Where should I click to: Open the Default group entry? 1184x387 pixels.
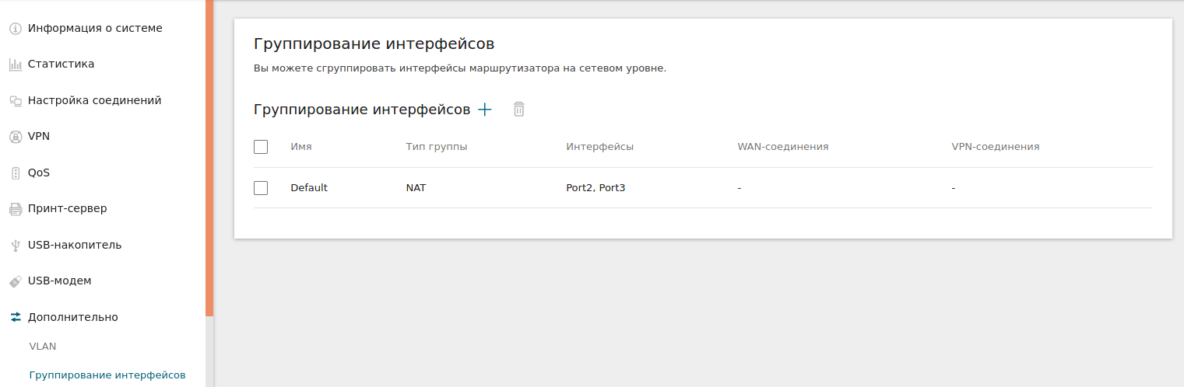pos(309,188)
